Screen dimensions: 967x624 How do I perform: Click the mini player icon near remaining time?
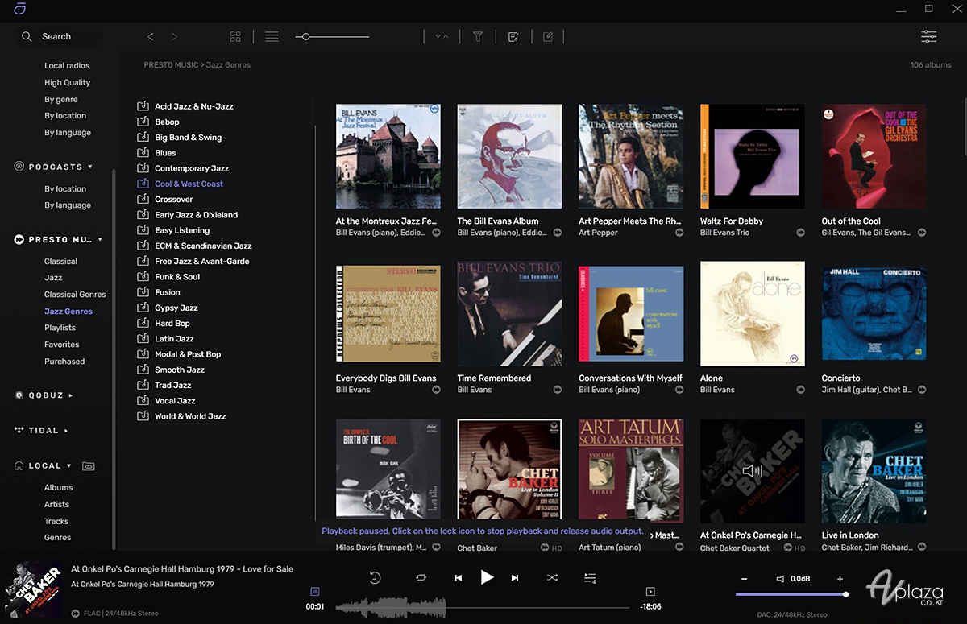pyautogui.click(x=650, y=592)
